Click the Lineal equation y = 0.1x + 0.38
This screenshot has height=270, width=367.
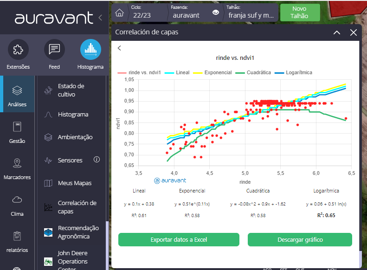[139, 204]
